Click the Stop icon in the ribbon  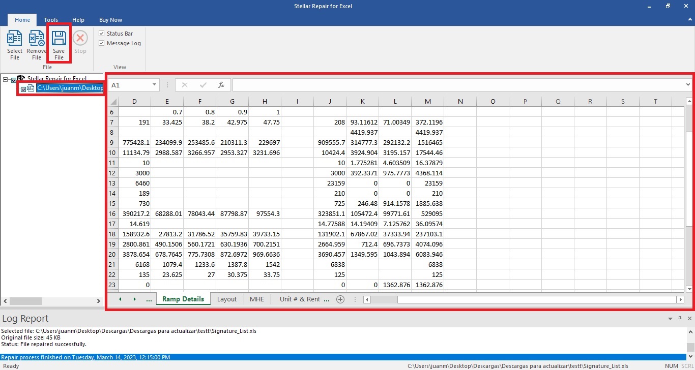coord(80,38)
